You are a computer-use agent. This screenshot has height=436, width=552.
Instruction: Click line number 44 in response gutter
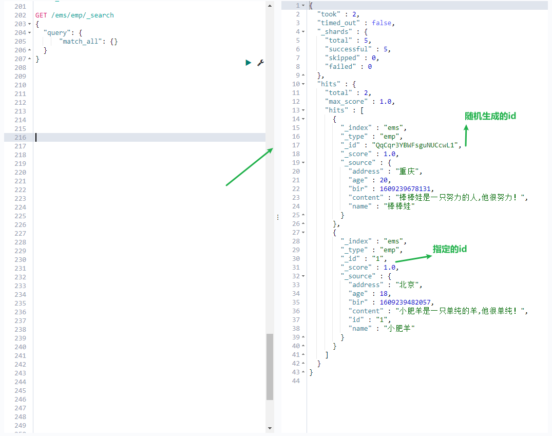[x=296, y=381]
